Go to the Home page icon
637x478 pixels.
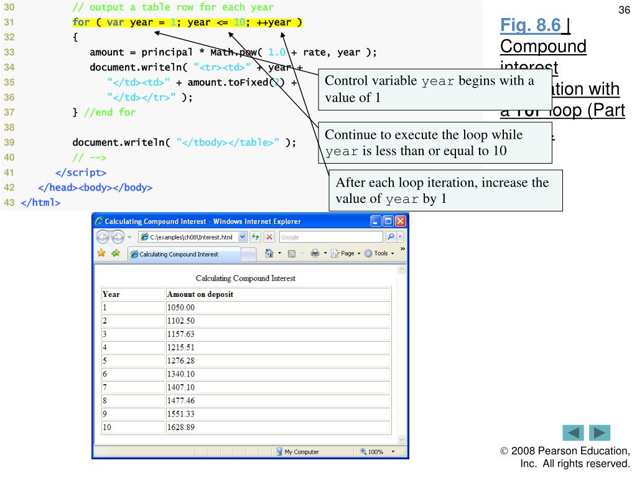[x=269, y=253]
